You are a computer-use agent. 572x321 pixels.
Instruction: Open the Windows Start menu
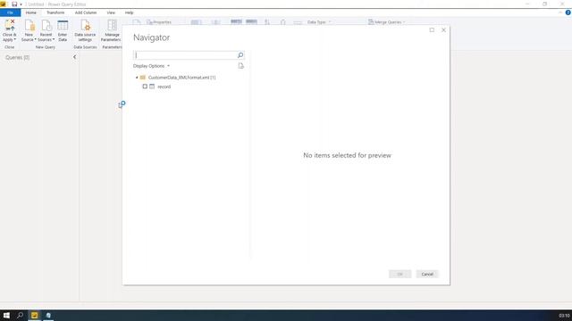coord(6,315)
